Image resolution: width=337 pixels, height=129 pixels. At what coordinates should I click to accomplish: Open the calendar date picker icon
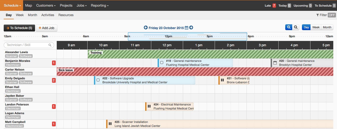click(186, 28)
